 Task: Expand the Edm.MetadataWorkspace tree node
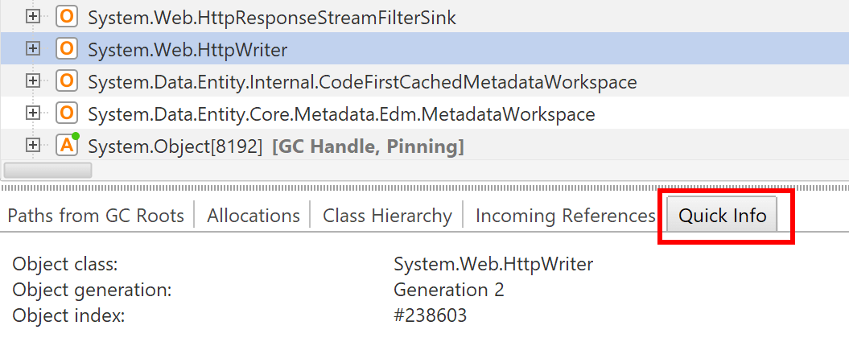click(34, 113)
